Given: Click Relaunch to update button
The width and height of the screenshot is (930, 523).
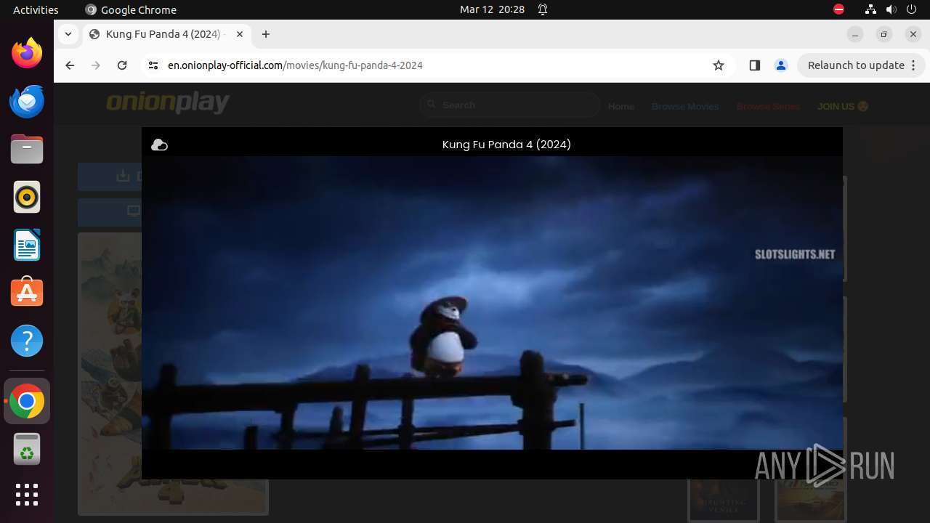Looking at the screenshot, I should click(861, 65).
